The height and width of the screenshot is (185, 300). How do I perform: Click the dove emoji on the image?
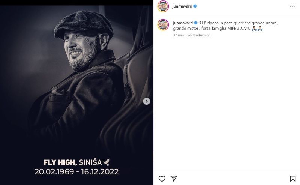click(x=106, y=162)
